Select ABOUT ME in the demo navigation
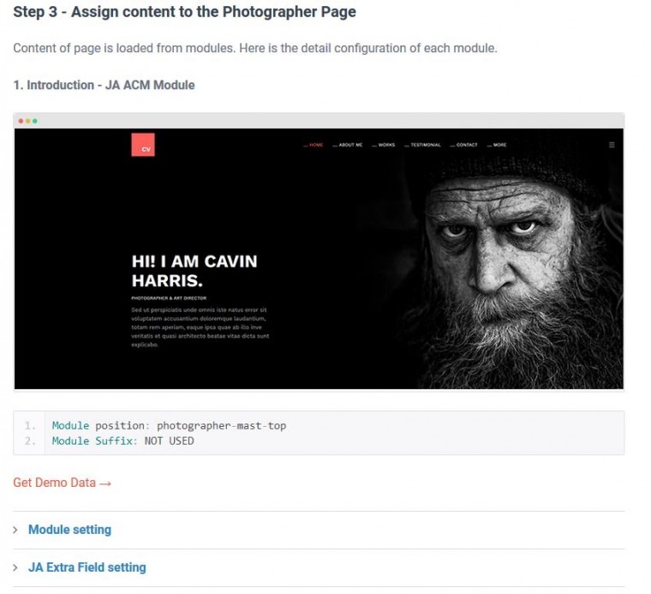 tap(349, 145)
